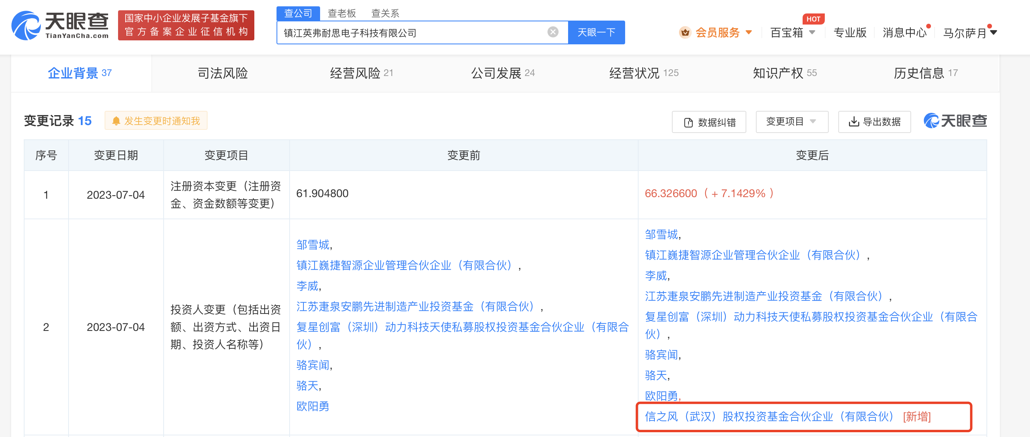1030x437 pixels.
Task: Open the 马尔萨月 user menu arrow
Action: [993, 32]
